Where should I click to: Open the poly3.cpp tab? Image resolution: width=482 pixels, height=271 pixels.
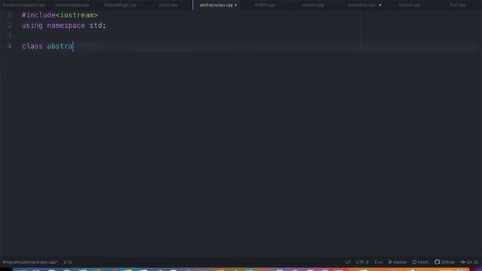pos(168,5)
